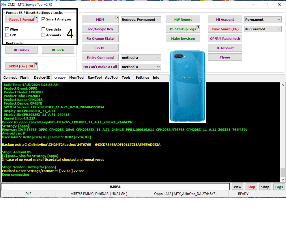Open help mark beside MDM button
Image resolution: width=286 pixels, height=248 pixels.
(117, 18)
